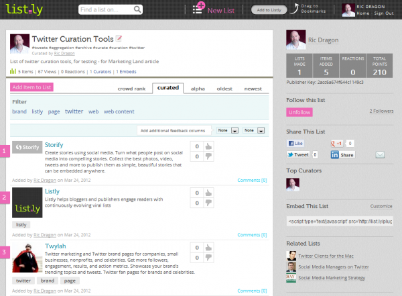This screenshot has width=402, height=296.
Task: Open the 2 Followers link
Action: (381, 111)
